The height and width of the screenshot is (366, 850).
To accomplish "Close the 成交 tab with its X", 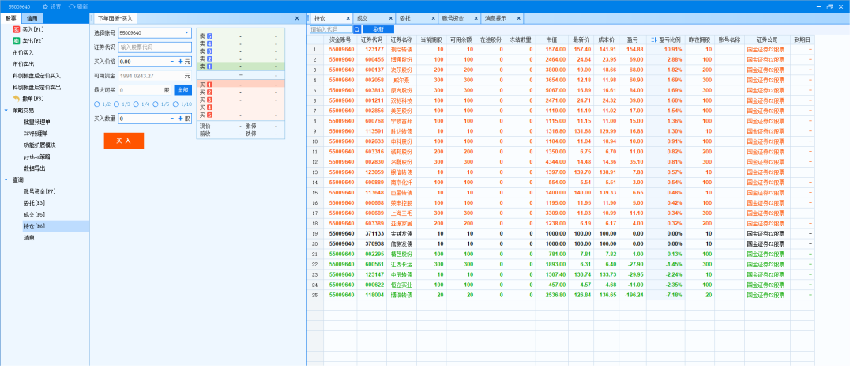I will (x=389, y=18).
